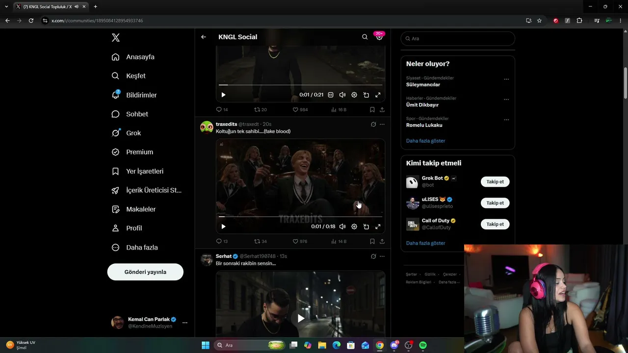Open more options for Süleymancılar trend

(506, 79)
